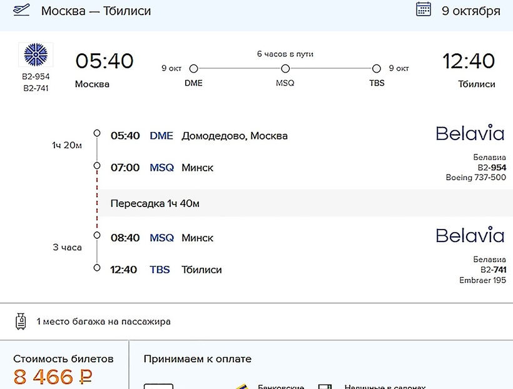This screenshot has width=513, height=389.
Task: Click the Belavia logo for flight B2-954
Action: point(470,133)
